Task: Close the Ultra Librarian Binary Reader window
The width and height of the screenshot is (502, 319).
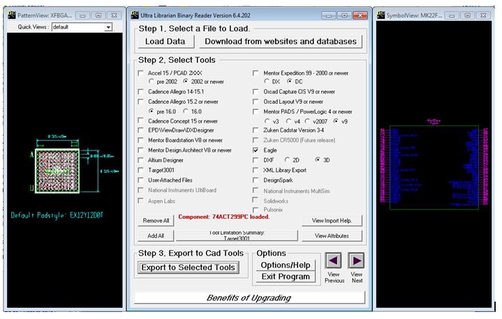Action: click(359, 15)
